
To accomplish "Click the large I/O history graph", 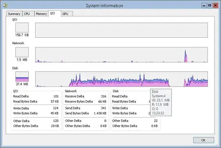I will pyautogui.click(x=122, y=30).
